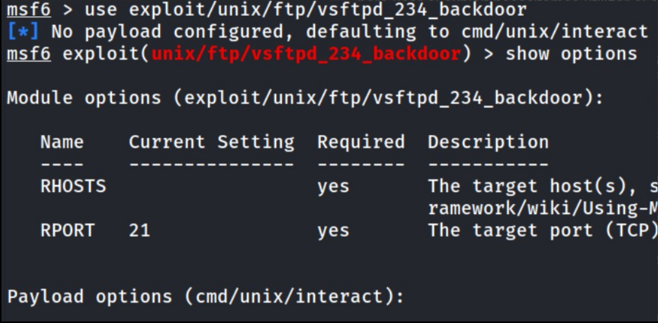This screenshot has width=658, height=323.
Task: Click the 'Module options' heading line
Action: (305, 98)
